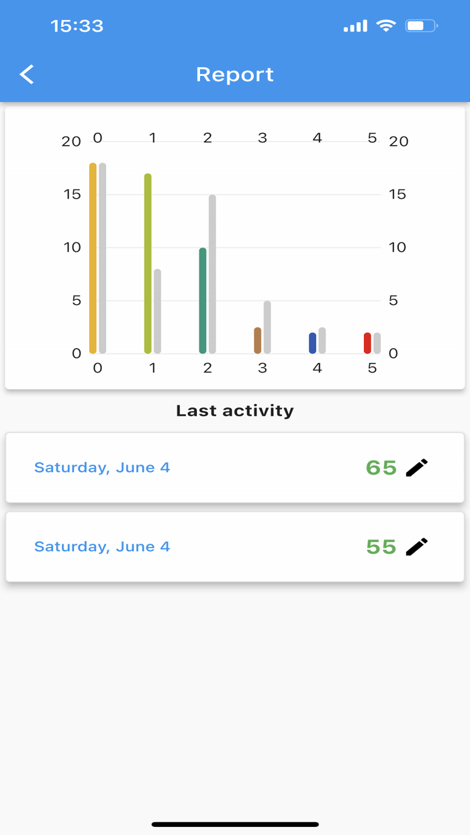Image resolution: width=470 pixels, height=835 pixels.
Task: Tap the green score 55
Action: (x=381, y=546)
